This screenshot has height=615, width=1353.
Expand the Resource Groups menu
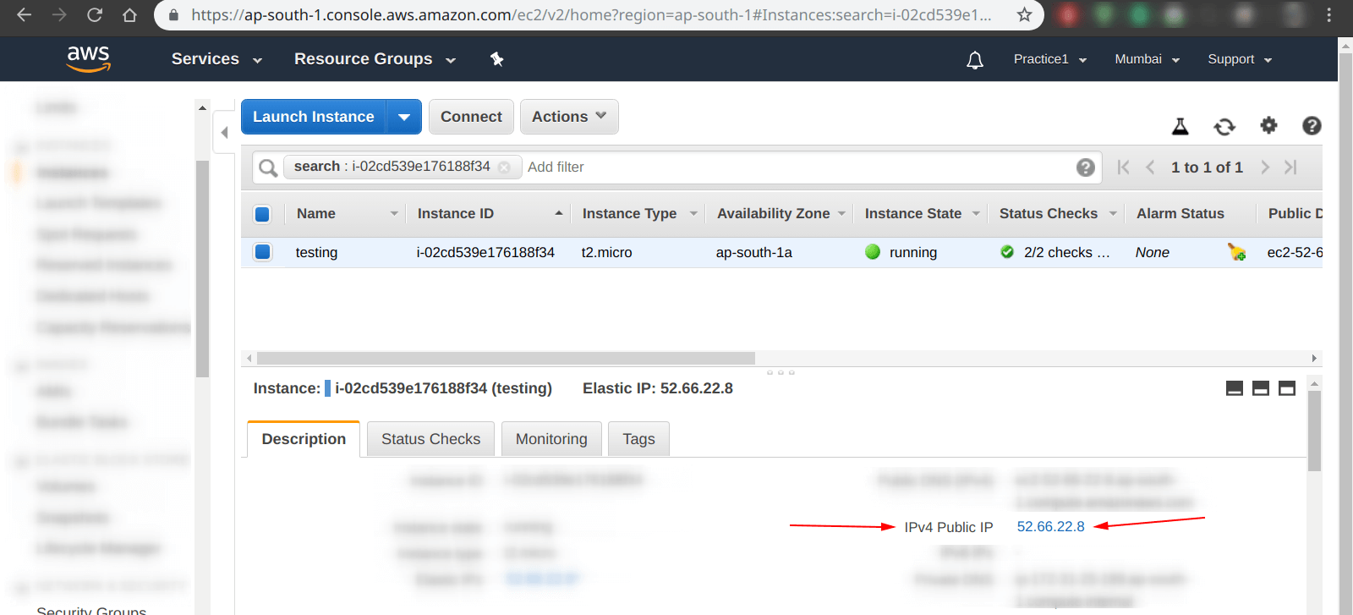(375, 59)
